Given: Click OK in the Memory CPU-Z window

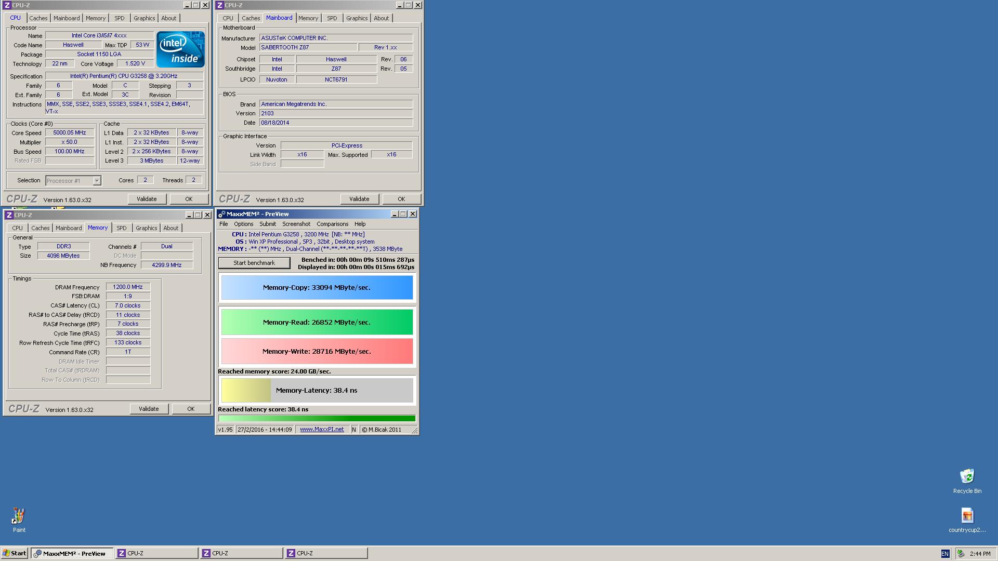Looking at the screenshot, I should [x=191, y=409].
